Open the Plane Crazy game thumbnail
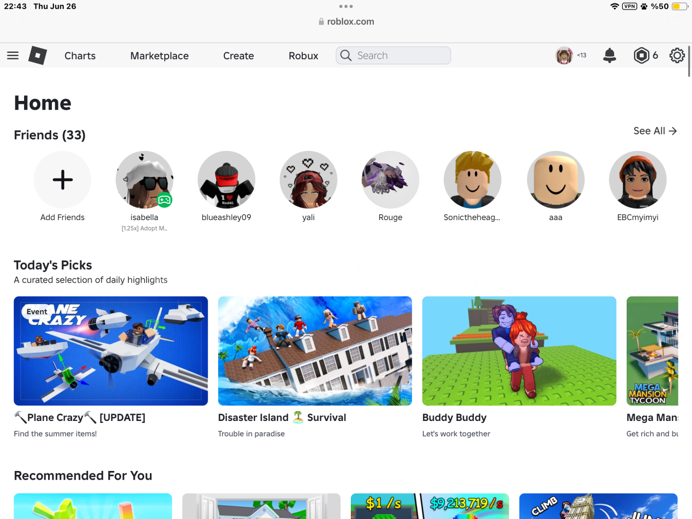Viewport: 692px width, 519px height. pos(111,351)
